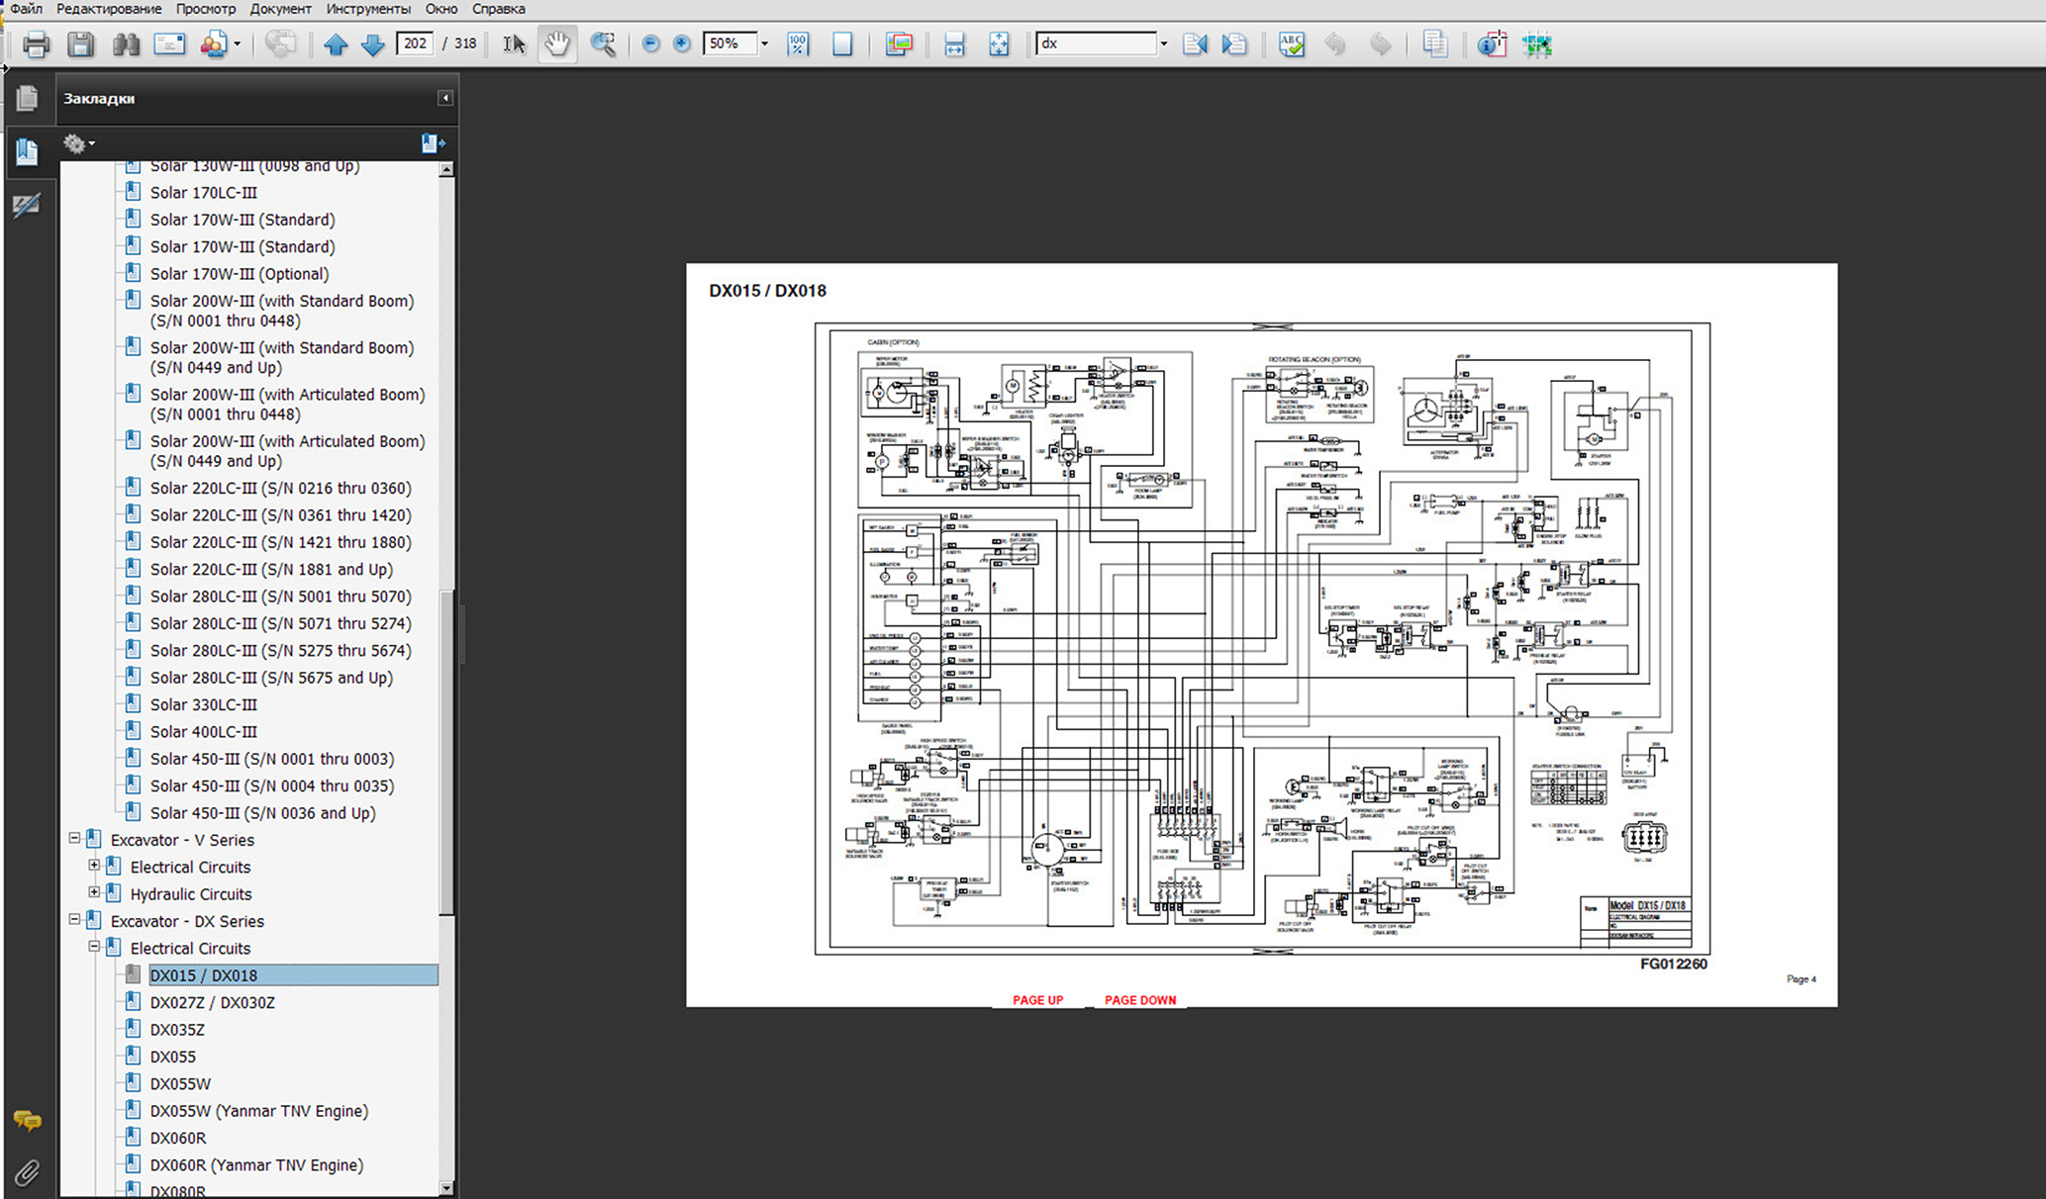Select the marquee zoom magnifier tool
This screenshot has height=1199, width=2046.
coord(603,45)
